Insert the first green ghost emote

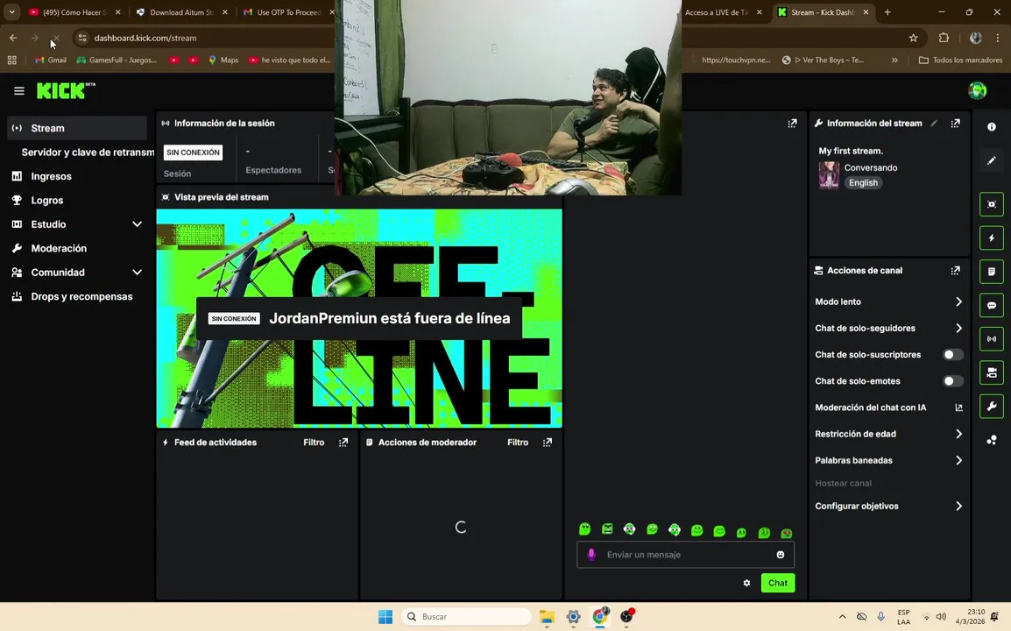point(585,529)
